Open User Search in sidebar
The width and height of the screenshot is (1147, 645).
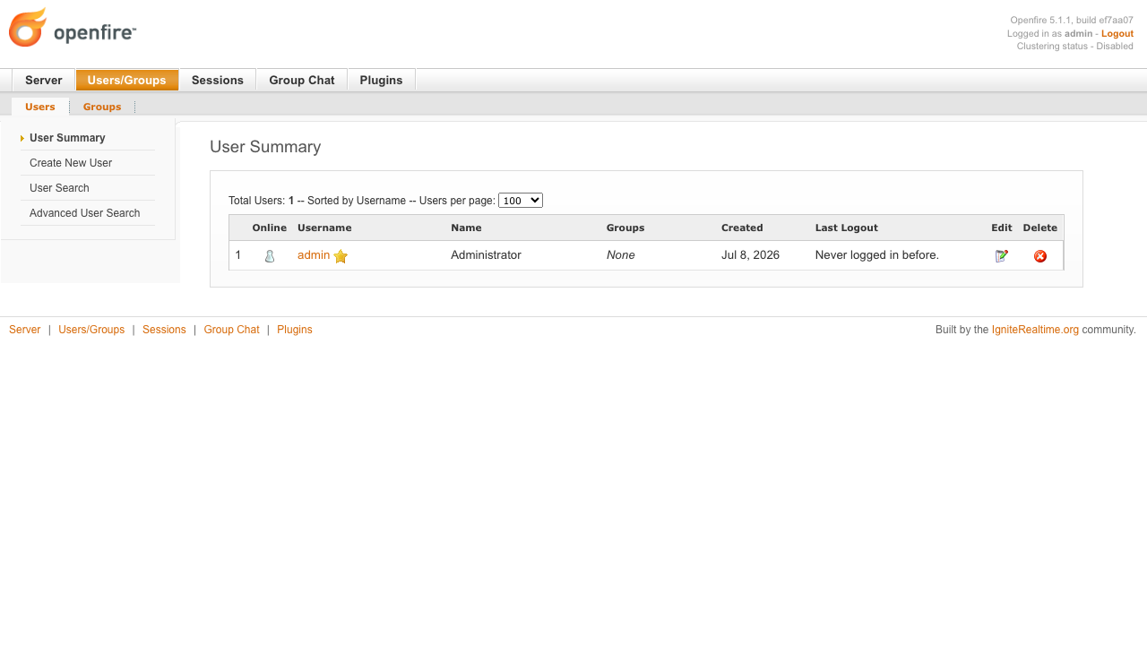tap(59, 188)
